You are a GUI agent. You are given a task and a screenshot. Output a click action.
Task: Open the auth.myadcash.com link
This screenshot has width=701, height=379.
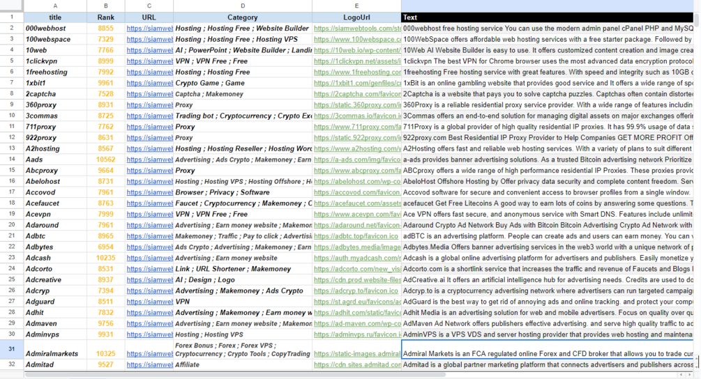(357, 258)
